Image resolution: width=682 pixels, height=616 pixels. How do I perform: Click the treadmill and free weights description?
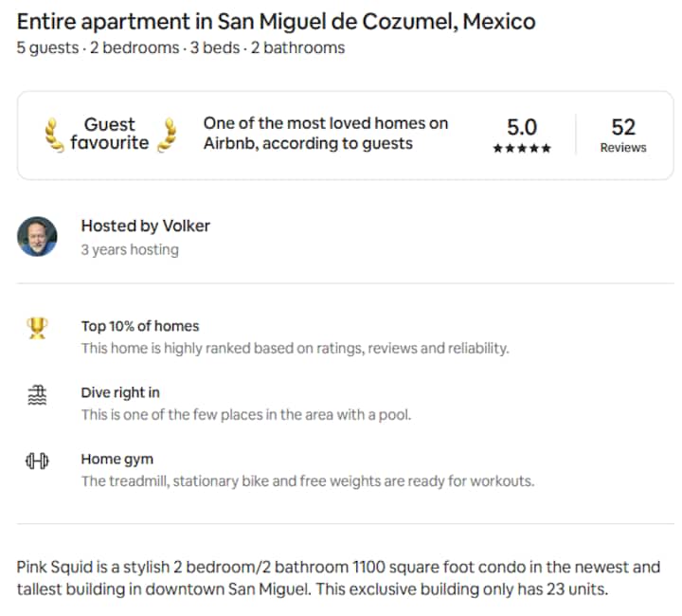pyautogui.click(x=307, y=481)
